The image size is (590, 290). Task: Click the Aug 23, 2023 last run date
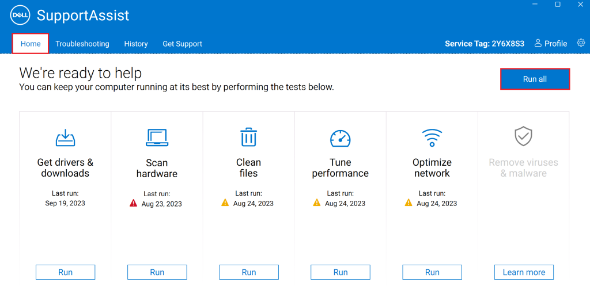[161, 204]
